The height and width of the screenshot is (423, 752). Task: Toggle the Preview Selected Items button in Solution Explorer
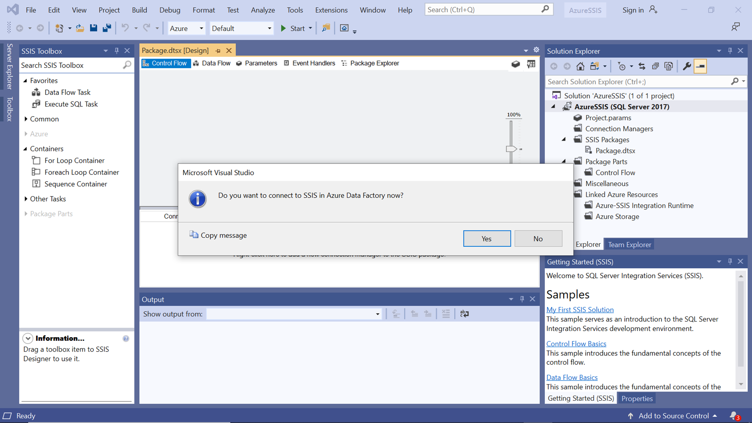click(x=700, y=67)
